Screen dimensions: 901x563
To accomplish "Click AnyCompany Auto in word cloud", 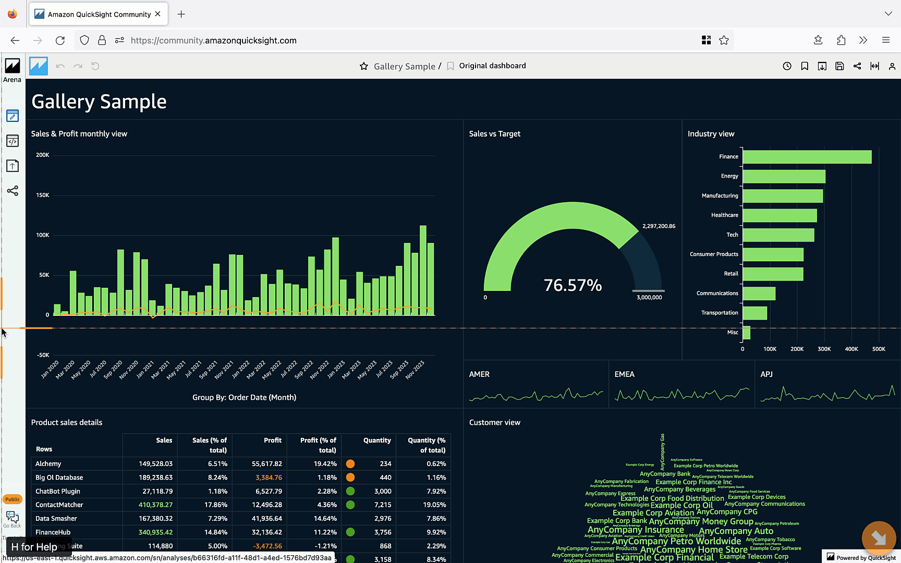I will pos(736,531).
